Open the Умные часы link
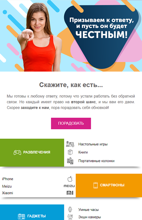This screenshot has height=220, width=142. click(88, 210)
